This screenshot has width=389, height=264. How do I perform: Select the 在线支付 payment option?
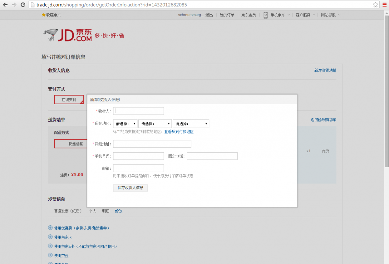click(69, 100)
